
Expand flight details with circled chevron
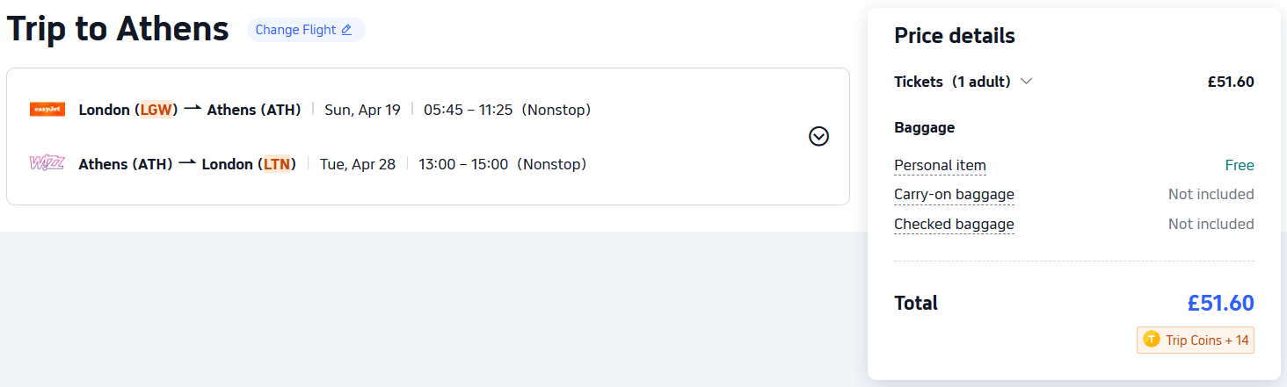818,136
